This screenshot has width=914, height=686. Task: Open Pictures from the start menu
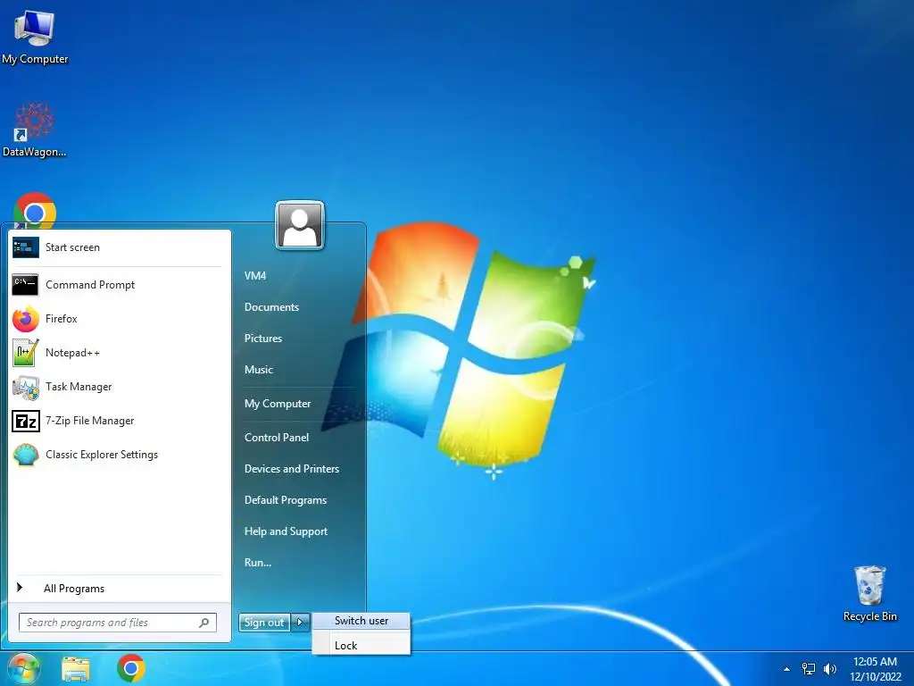263,339
